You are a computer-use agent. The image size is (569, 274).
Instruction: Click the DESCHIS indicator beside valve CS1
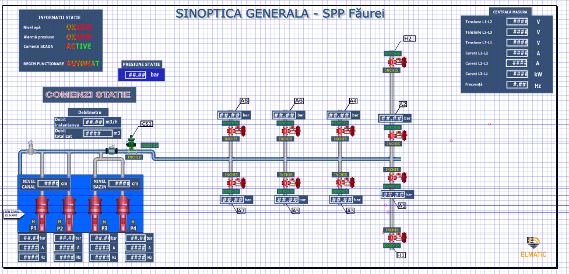(x=149, y=145)
